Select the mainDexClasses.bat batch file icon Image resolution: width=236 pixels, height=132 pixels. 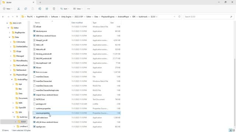click(x=34, y=81)
